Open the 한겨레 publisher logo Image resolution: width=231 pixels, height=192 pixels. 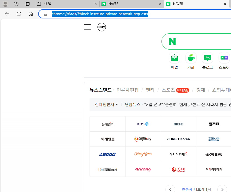coord(214,124)
